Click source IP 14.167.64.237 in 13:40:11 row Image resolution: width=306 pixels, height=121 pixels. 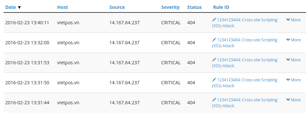124,23
